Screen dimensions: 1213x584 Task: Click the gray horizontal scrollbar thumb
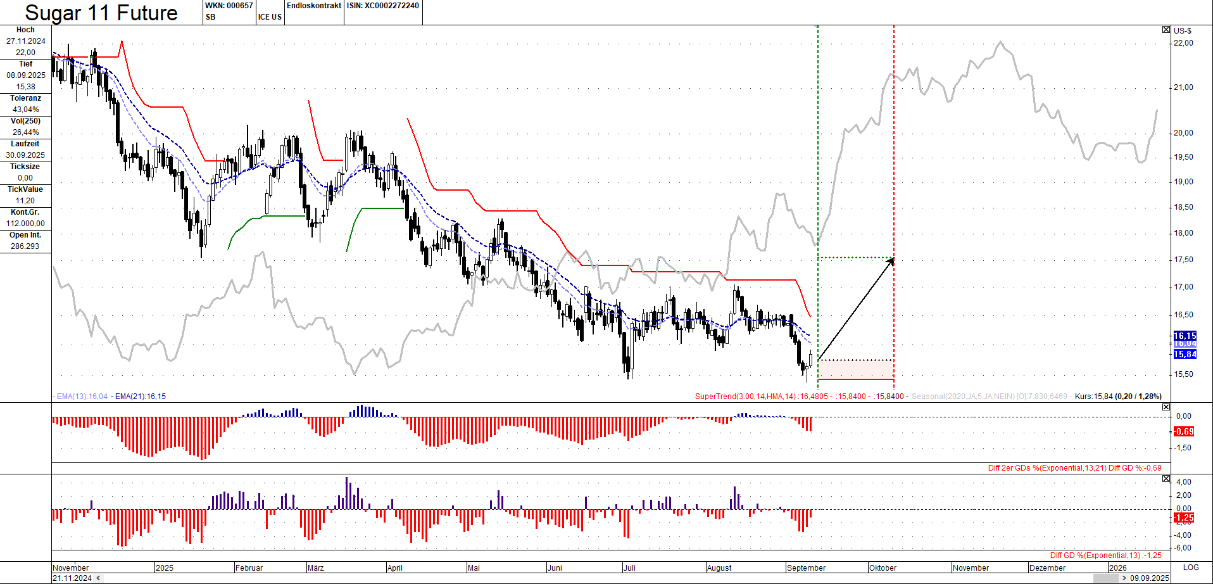1105,578
